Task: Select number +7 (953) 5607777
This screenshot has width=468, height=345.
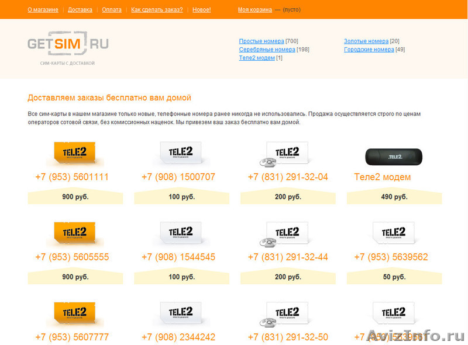Action: 72,337
